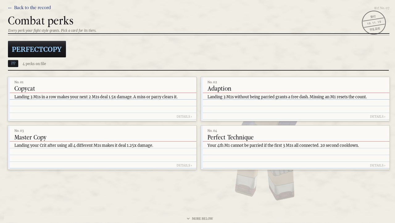
Task: Open the Copycat perk card title
Action: pos(25,89)
